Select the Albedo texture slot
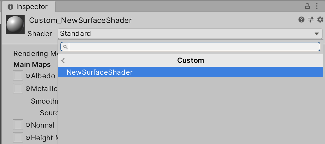This screenshot has height=144, width=325. pyautogui.click(x=18, y=76)
